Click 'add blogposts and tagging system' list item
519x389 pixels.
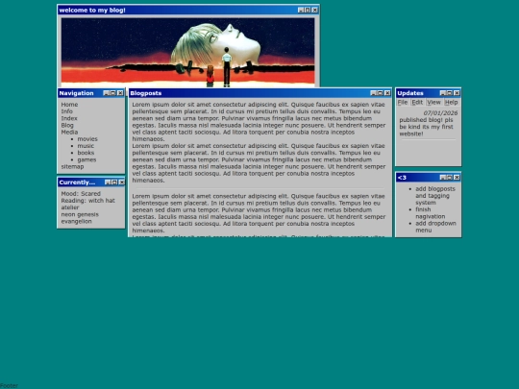click(x=435, y=196)
